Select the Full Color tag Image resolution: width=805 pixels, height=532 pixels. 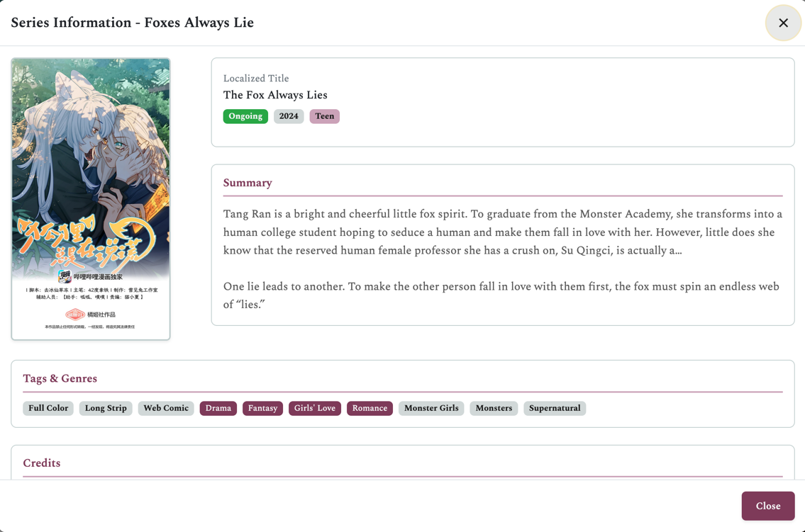[48, 408]
